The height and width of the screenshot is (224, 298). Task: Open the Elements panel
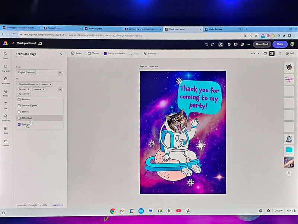(x=5, y=118)
